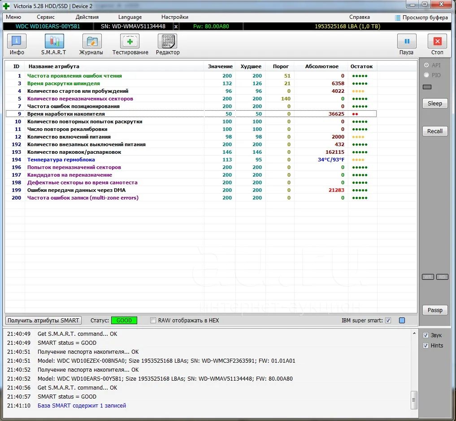Open the S.M.A.R.T toolbar icon
The width and height of the screenshot is (456, 421).
coord(54,41)
